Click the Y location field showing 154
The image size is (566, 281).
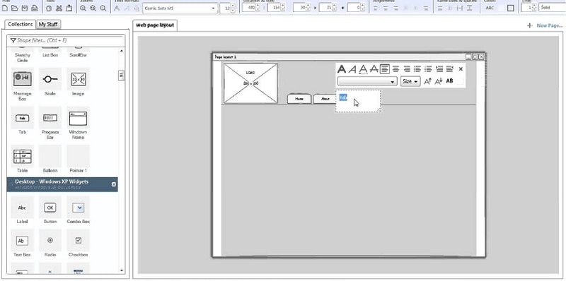click(x=274, y=8)
